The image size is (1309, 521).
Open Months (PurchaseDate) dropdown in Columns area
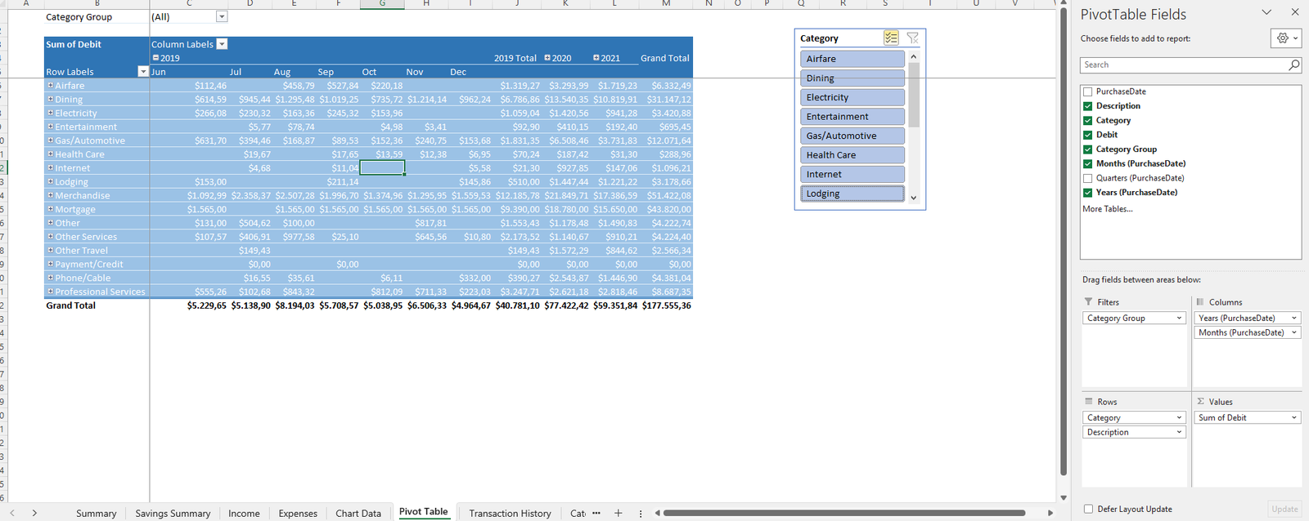1294,332
